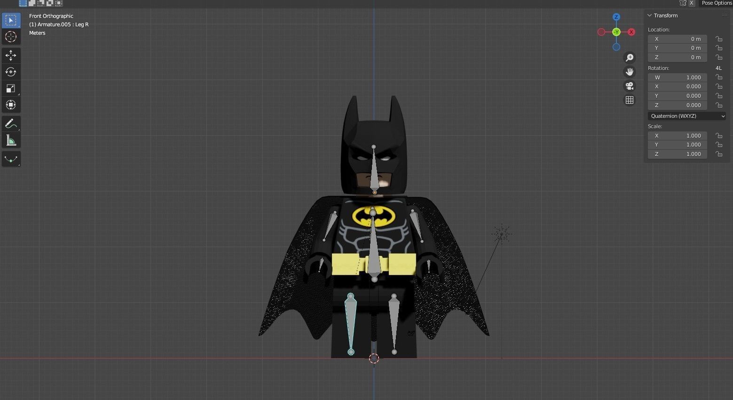Image resolution: width=733 pixels, height=400 pixels.
Task: Select the combined Transform tool
Action: [x=11, y=105]
